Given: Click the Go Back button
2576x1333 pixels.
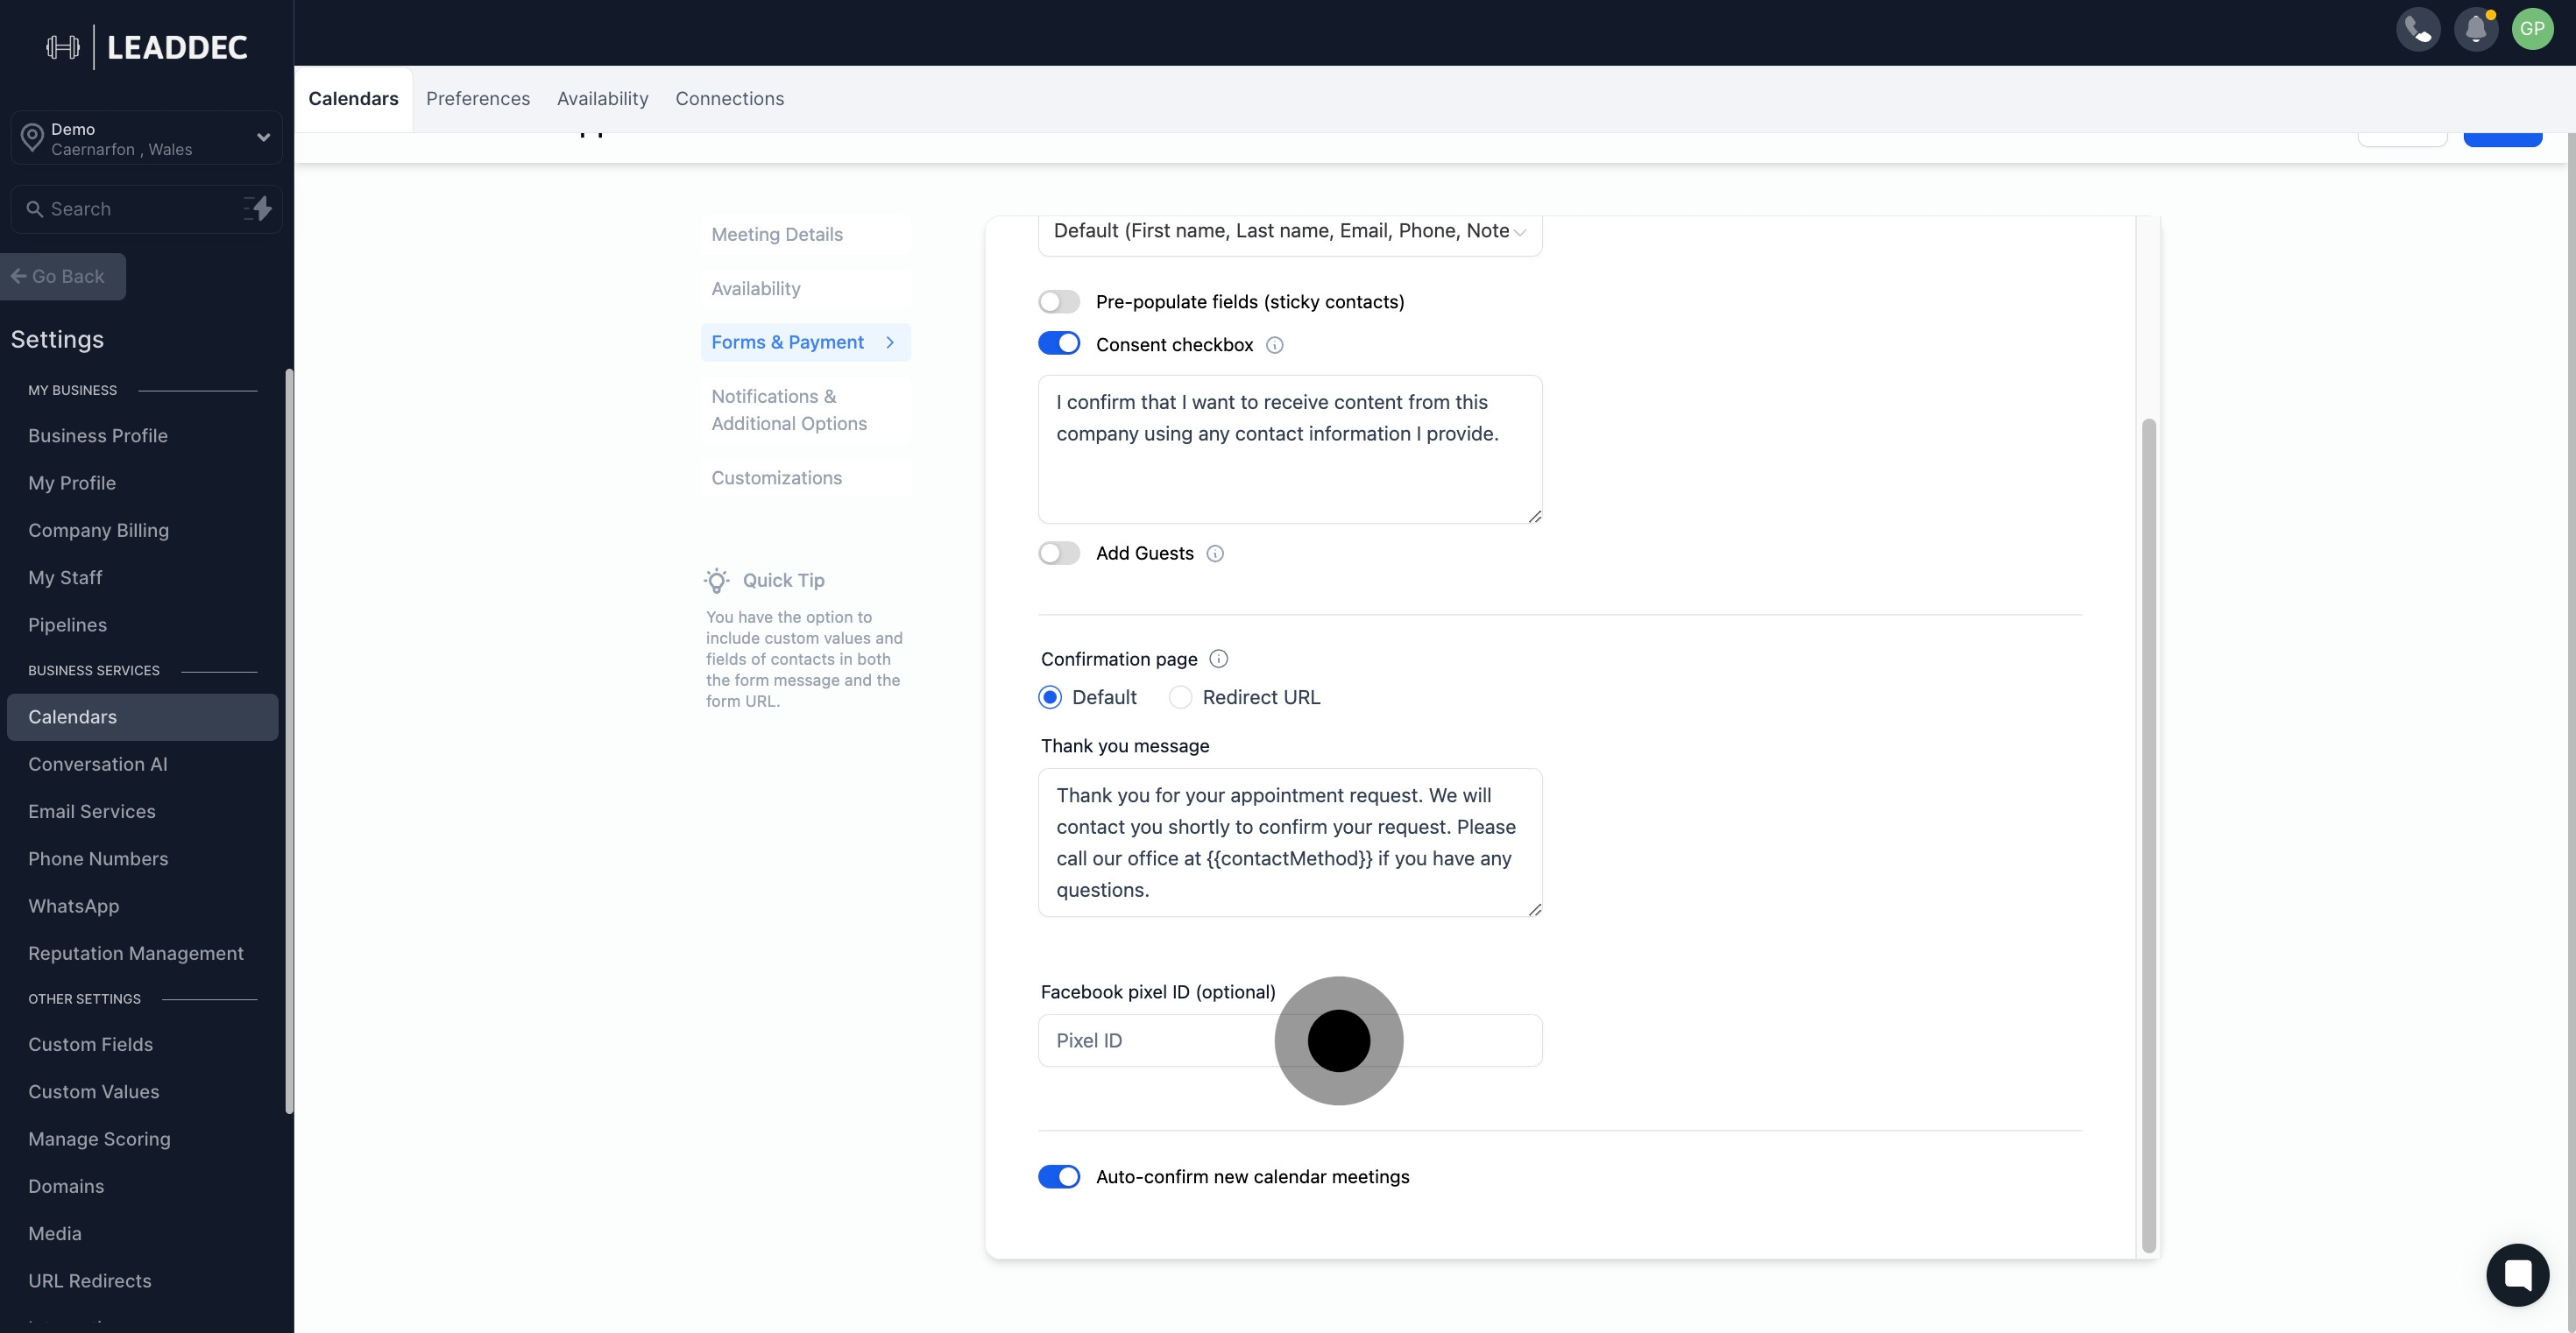Looking at the screenshot, I should tap(63, 277).
